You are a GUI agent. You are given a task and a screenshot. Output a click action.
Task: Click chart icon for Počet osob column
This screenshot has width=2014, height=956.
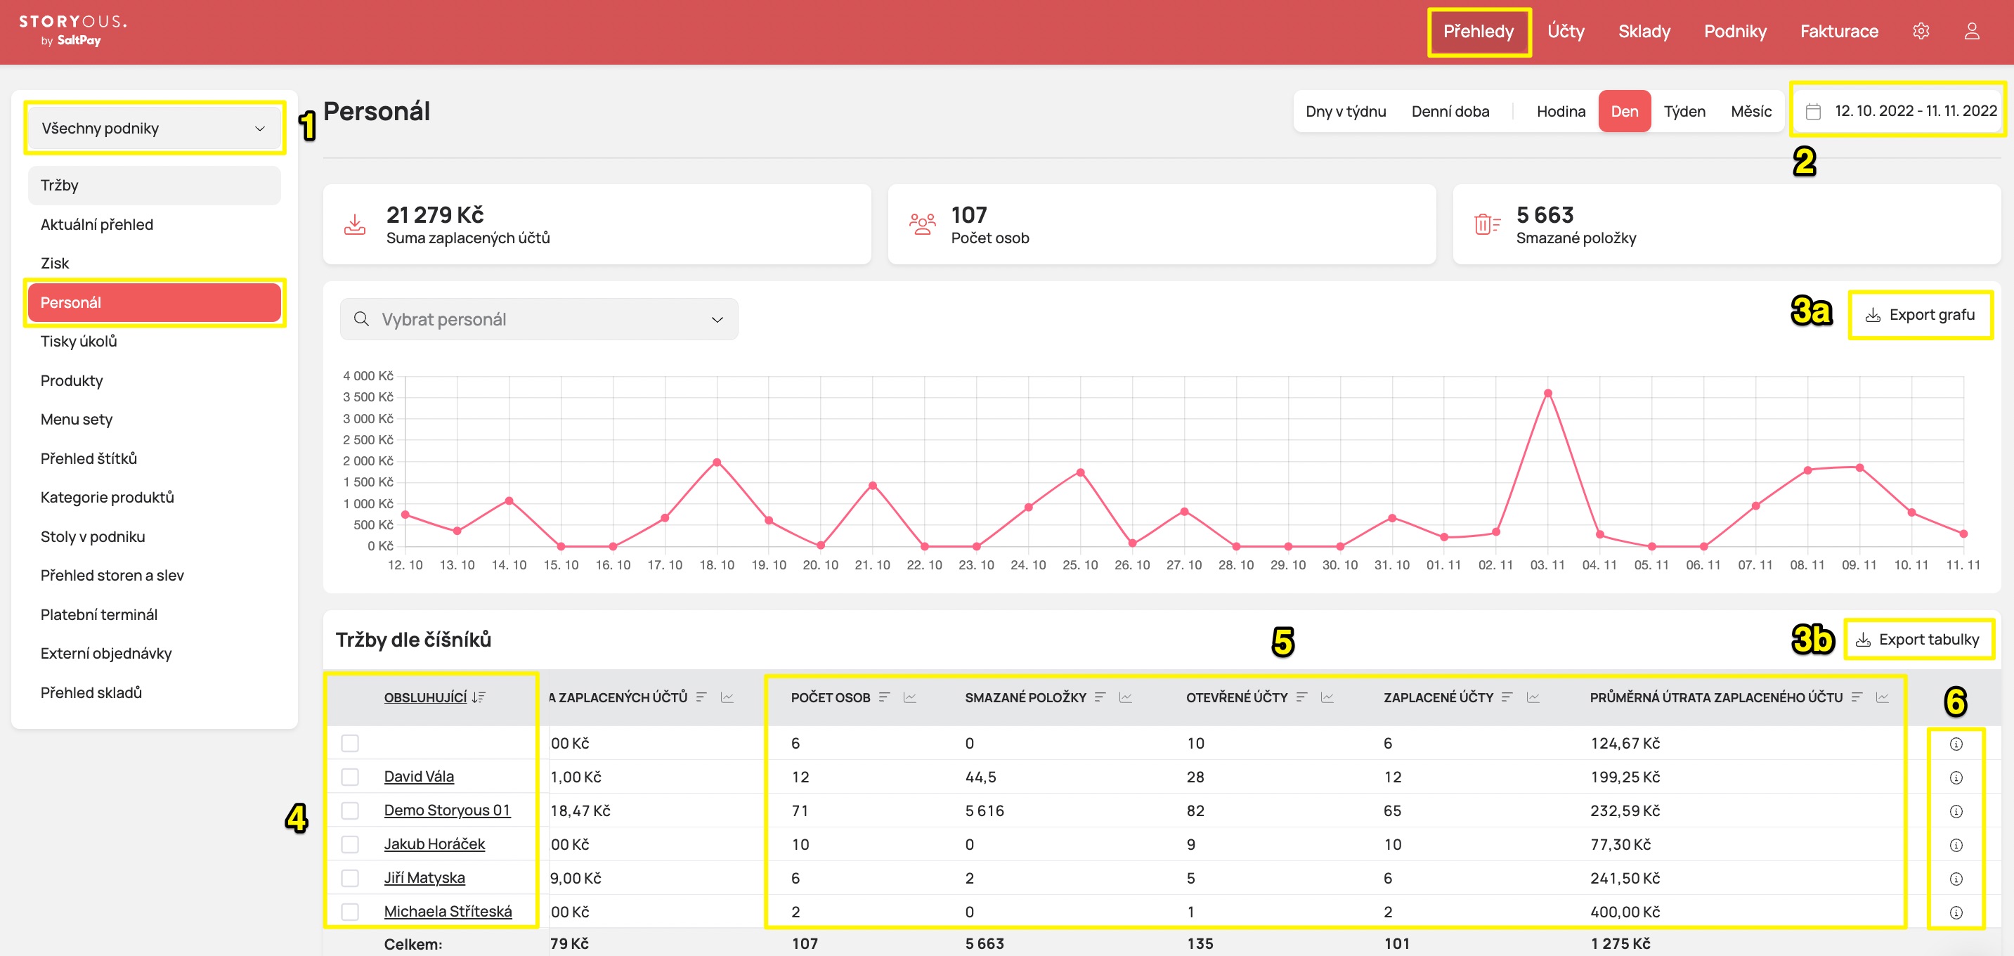click(909, 697)
